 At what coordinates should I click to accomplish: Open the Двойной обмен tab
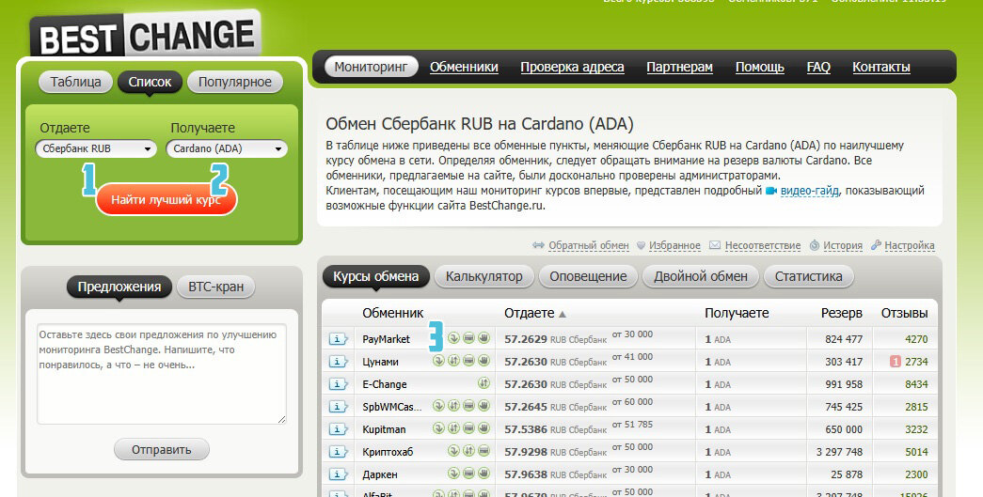pyautogui.click(x=701, y=276)
